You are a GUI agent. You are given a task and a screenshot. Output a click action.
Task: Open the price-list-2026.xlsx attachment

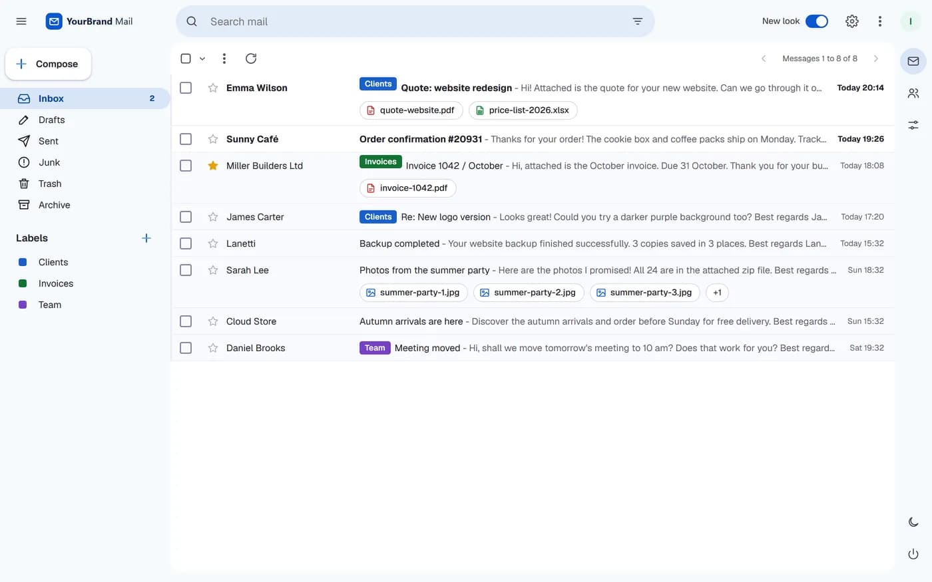pos(523,110)
